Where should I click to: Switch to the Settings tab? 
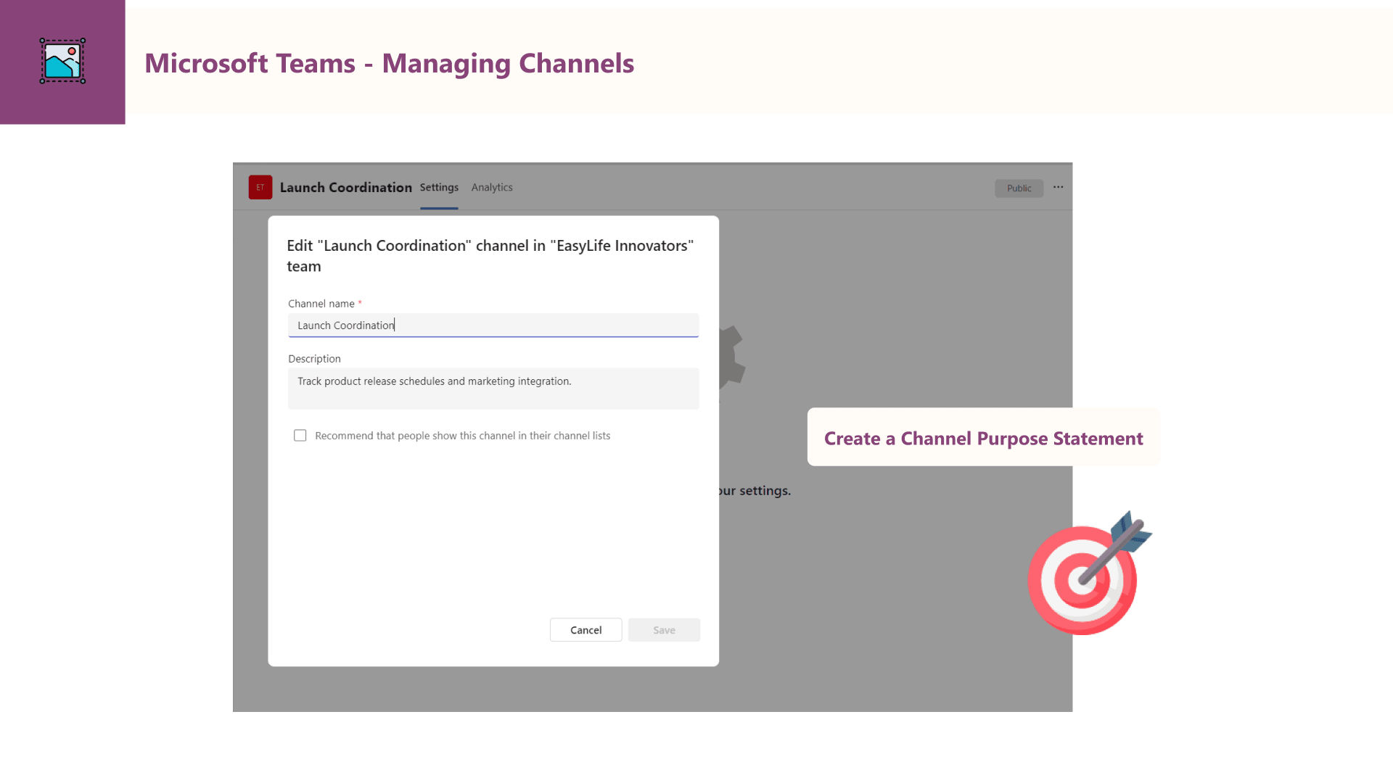(439, 187)
